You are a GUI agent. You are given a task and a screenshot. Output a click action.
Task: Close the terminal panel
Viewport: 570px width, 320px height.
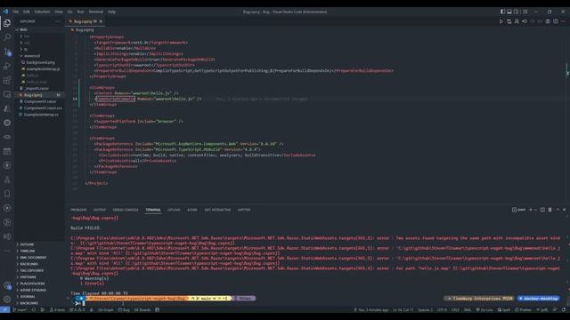click(x=565, y=210)
